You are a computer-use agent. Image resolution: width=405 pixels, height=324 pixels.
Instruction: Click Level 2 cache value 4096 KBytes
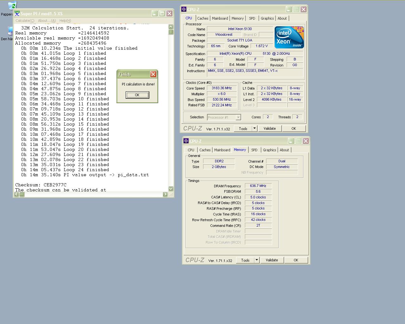point(271,99)
